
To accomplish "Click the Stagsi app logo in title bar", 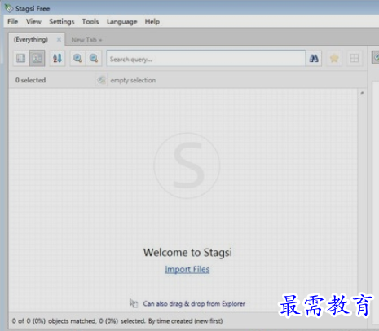I will [x=9, y=8].
